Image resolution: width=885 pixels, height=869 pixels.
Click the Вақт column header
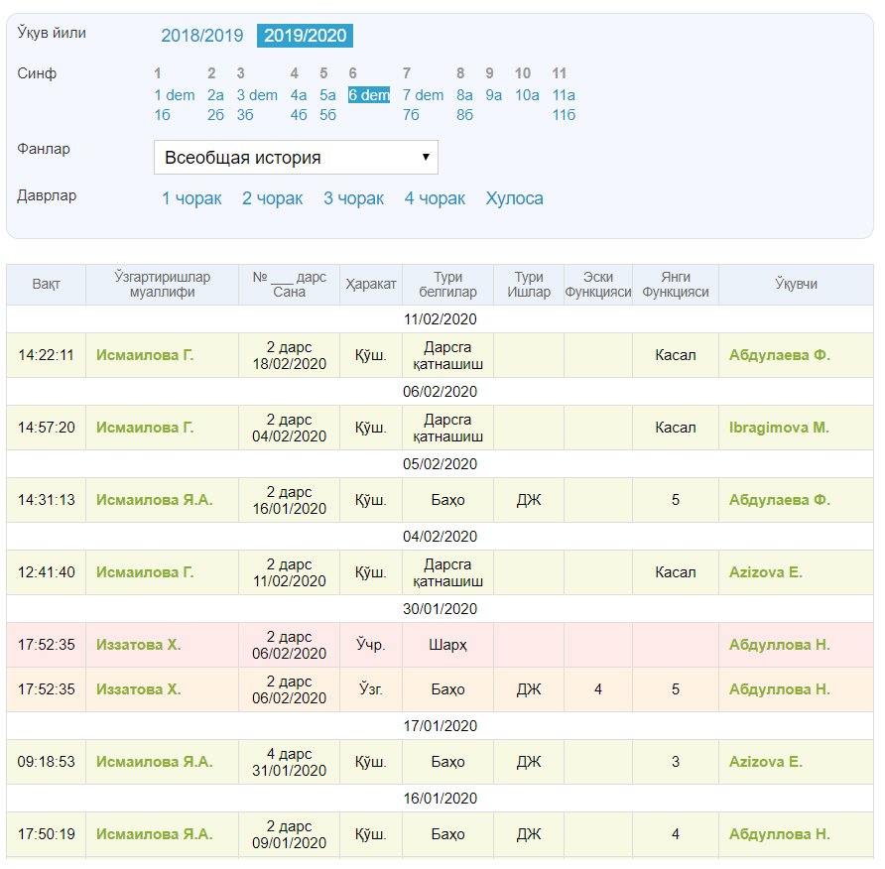(46, 285)
